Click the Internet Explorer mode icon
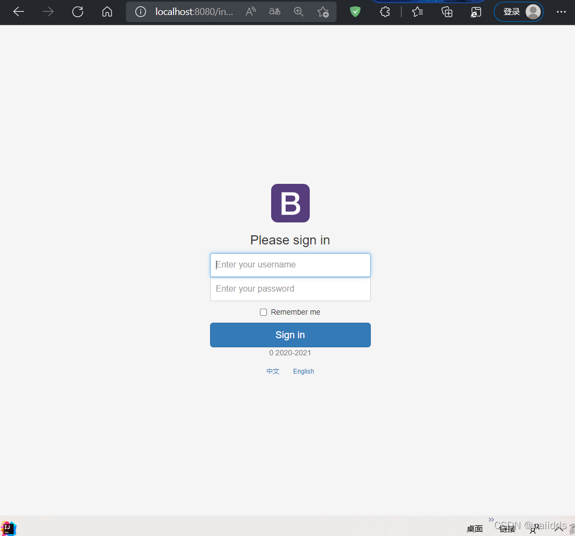 476,12
